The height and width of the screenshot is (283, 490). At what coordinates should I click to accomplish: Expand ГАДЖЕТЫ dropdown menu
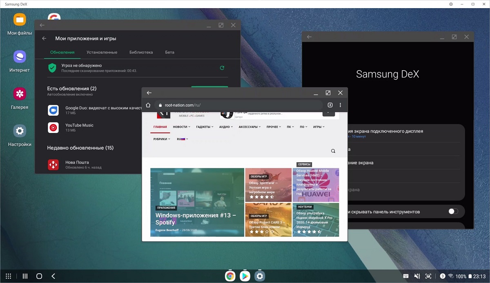click(205, 127)
